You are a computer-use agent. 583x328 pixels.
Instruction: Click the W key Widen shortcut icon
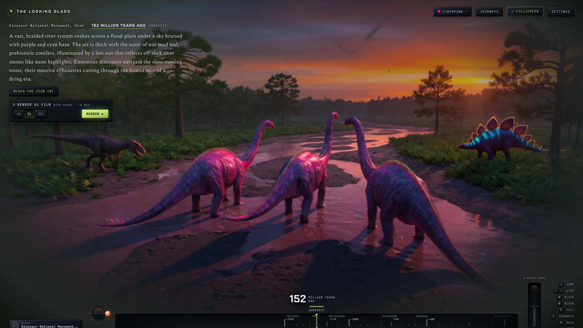[x=559, y=304]
